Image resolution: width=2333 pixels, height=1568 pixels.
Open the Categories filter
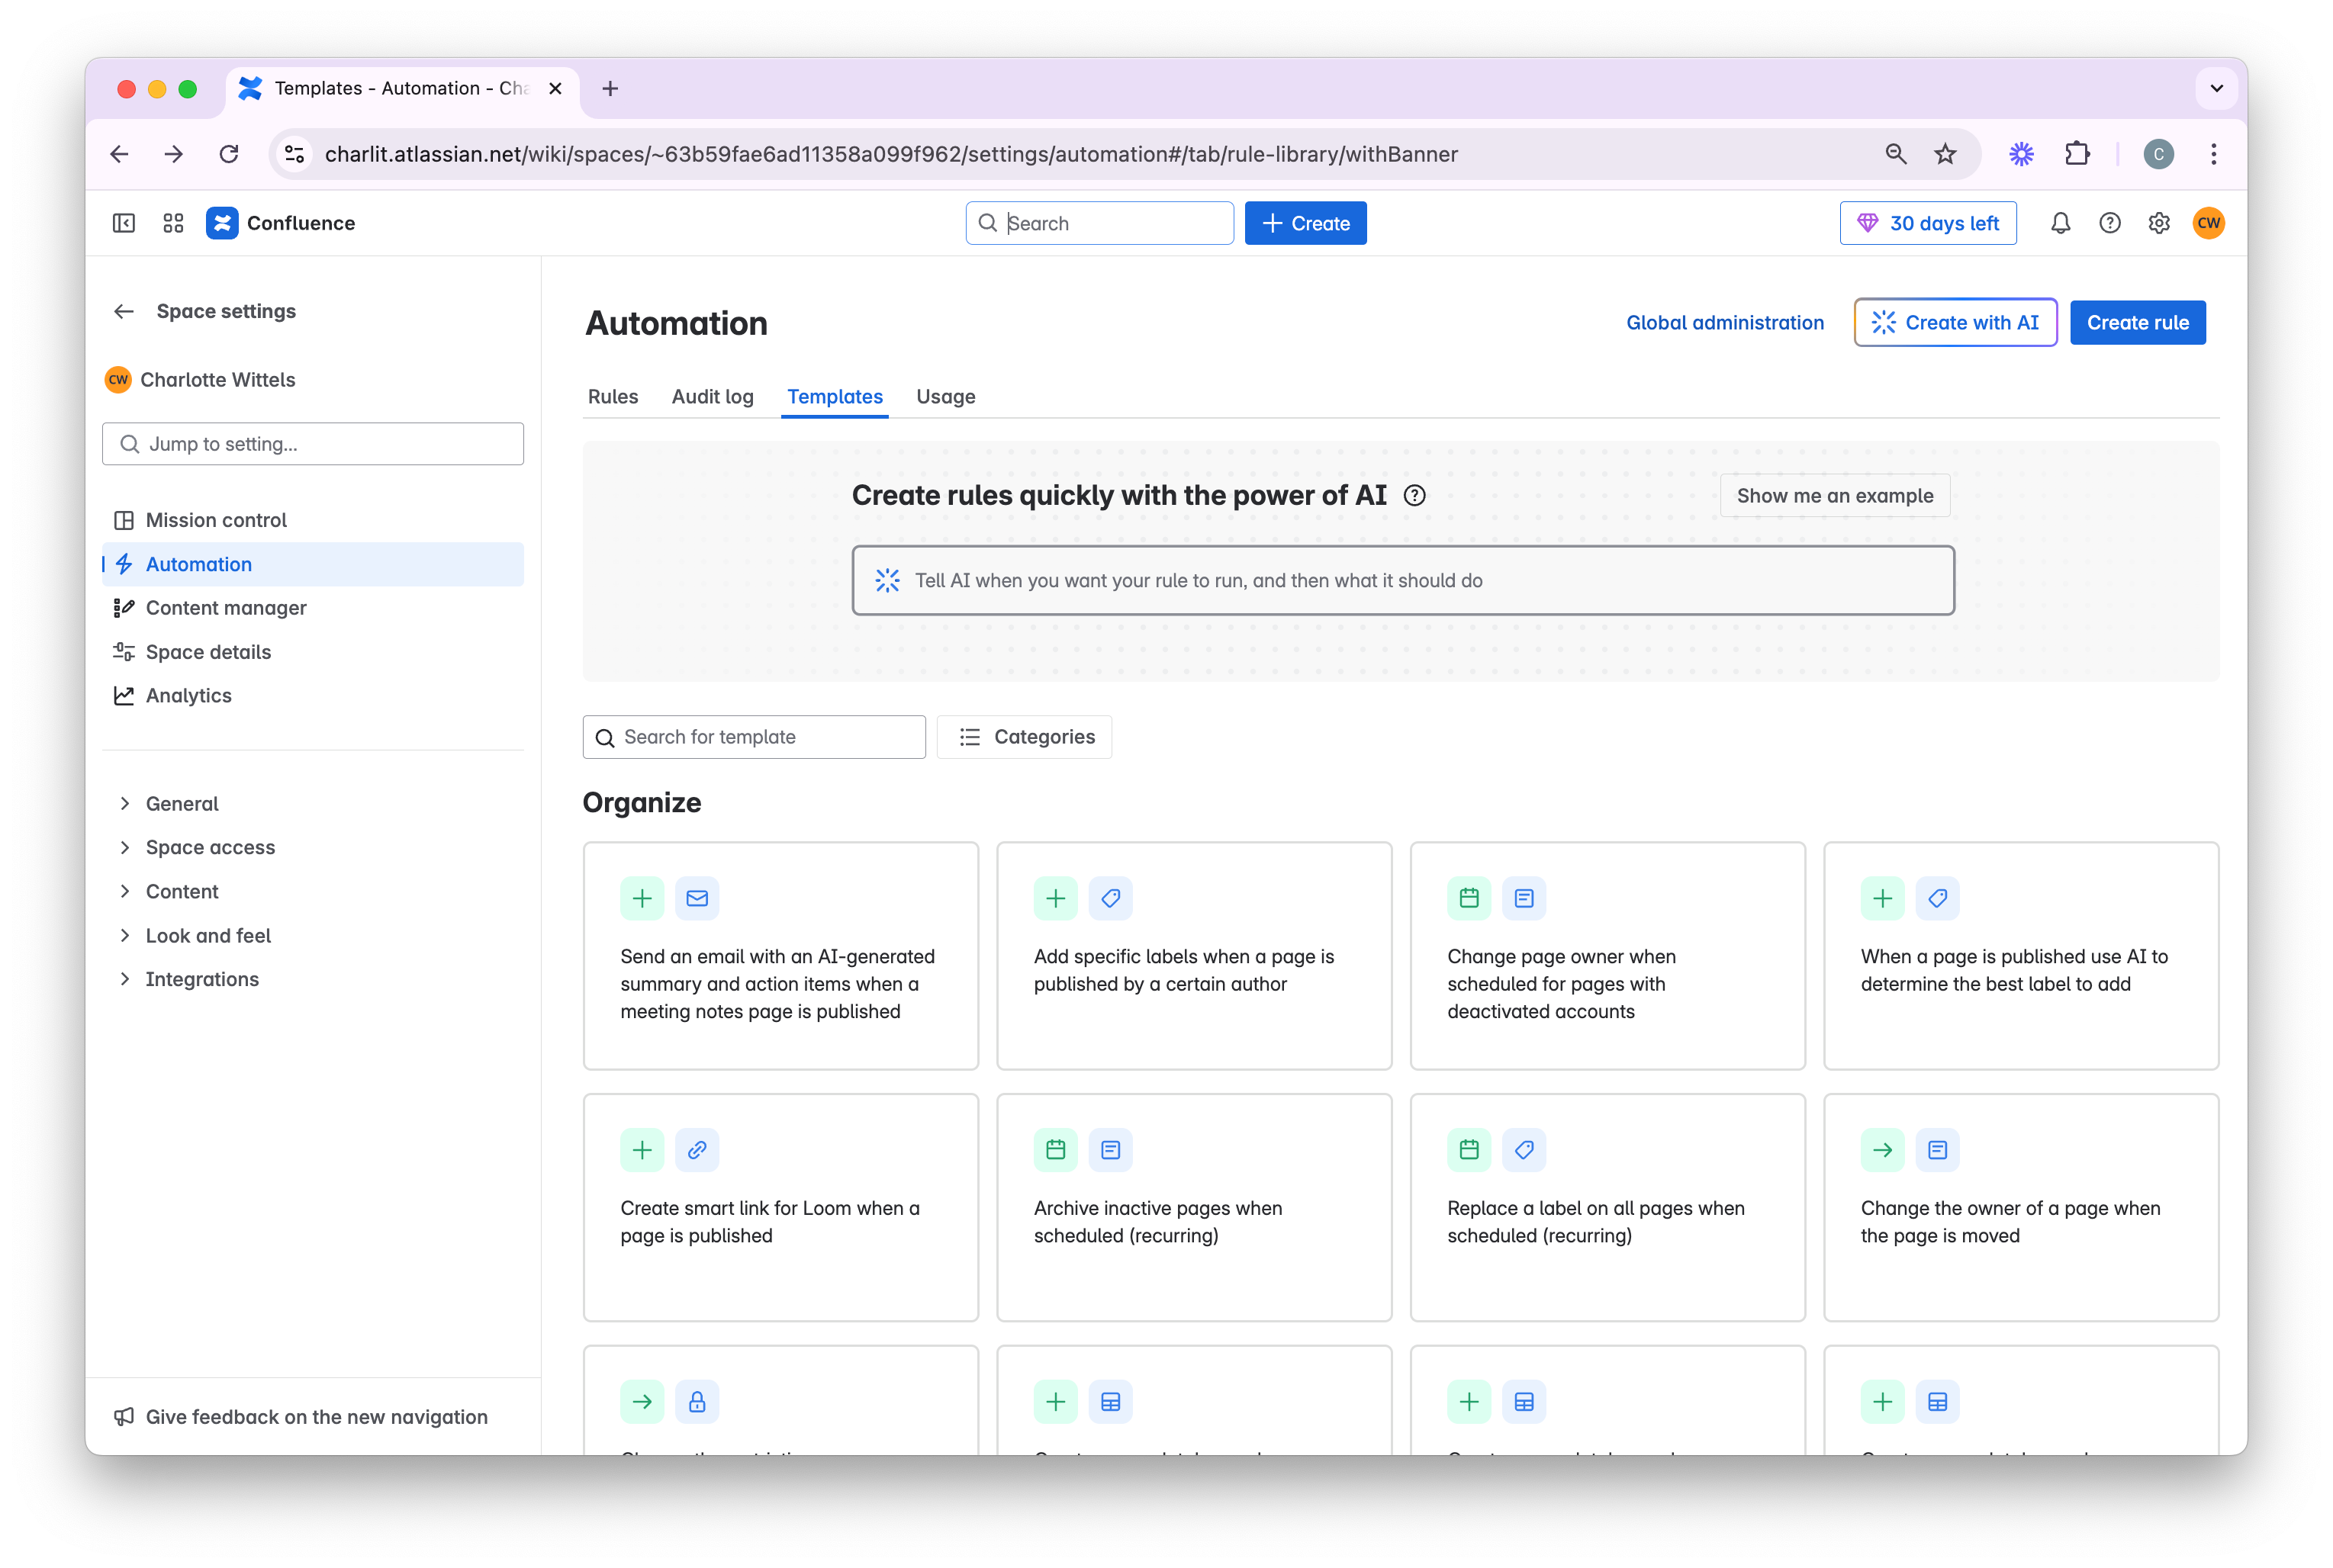[1023, 737]
